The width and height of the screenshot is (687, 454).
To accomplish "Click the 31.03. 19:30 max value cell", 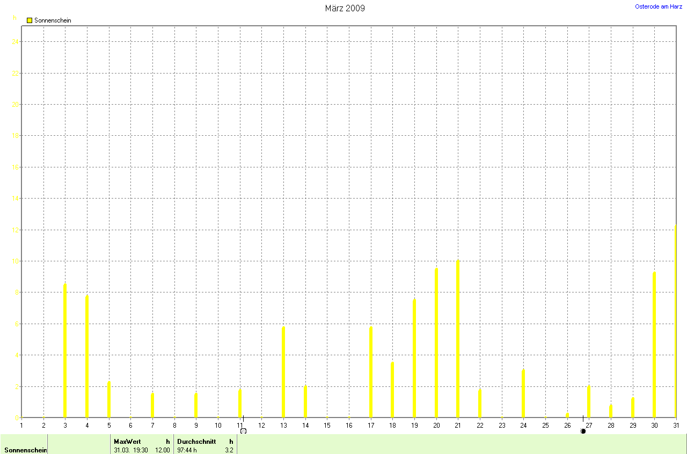I will pos(131,450).
